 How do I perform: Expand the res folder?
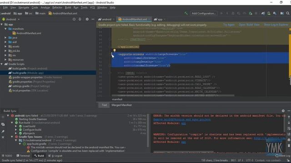pos(5,55)
